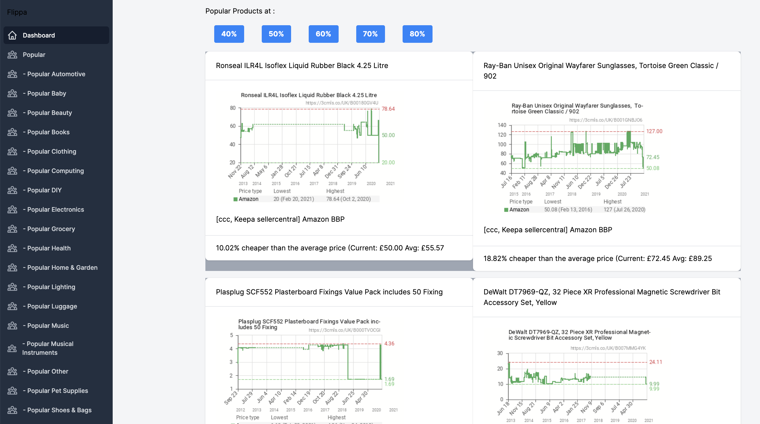This screenshot has width=760, height=424.
Task: Select the Popular Health sidebar icon
Action: (12, 248)
